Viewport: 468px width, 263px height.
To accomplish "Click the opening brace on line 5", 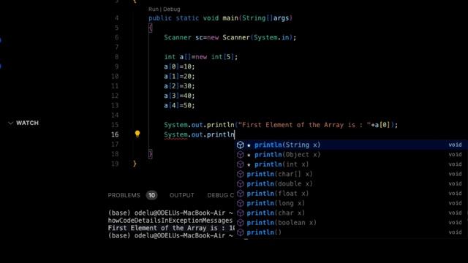I will pos(150,28).
